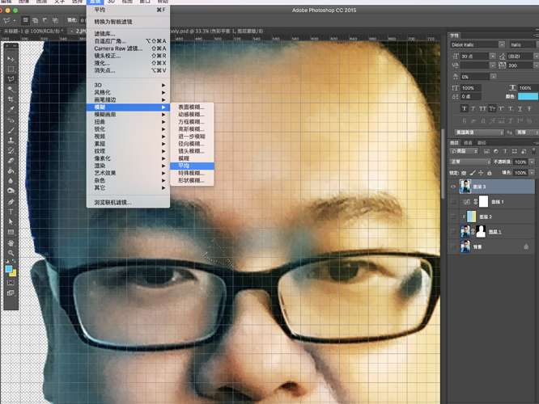Choose 高斯模糊... in the blur submenu
Viewport: 539px width, 404px height.
coord(192,129)
